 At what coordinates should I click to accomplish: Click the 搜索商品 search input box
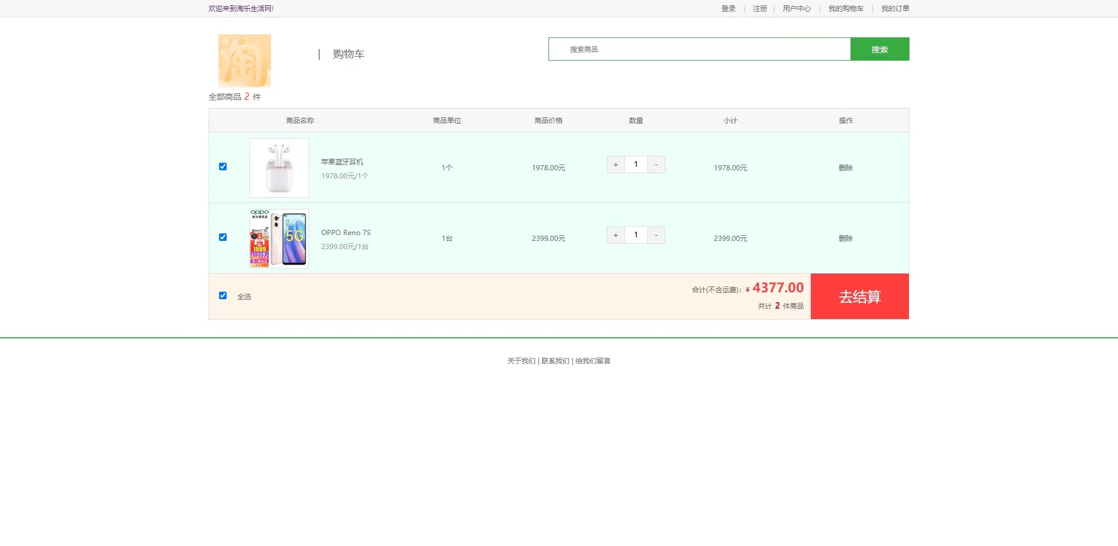tap(699, 49)
